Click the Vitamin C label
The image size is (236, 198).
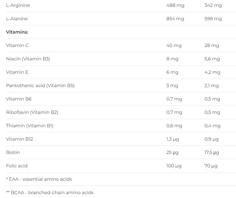click(17, 45)
